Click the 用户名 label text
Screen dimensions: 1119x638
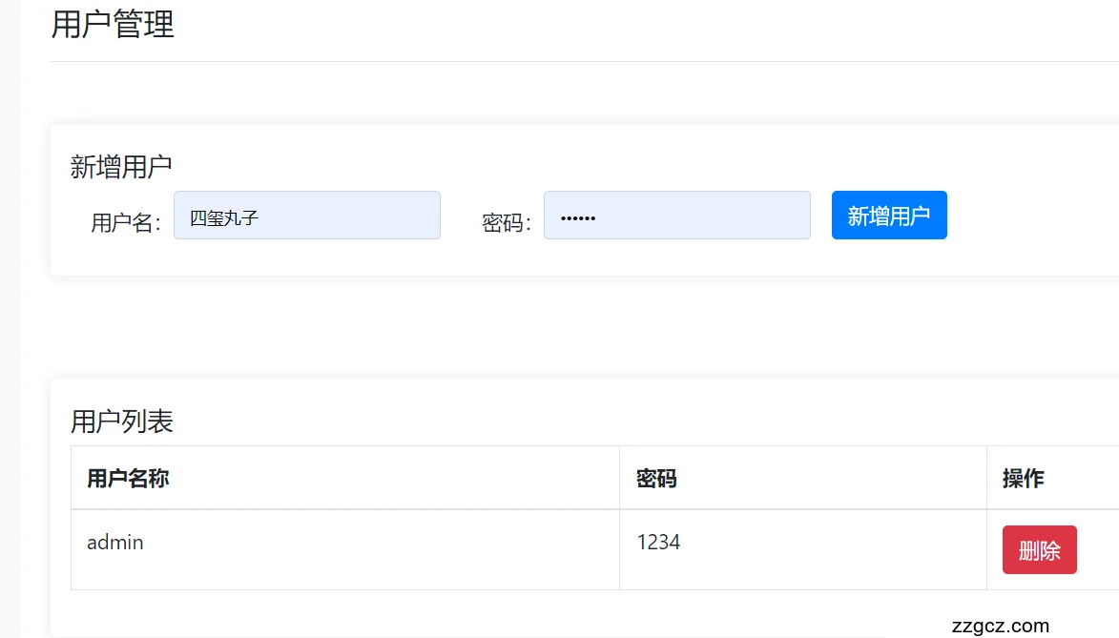click(126, 223)
